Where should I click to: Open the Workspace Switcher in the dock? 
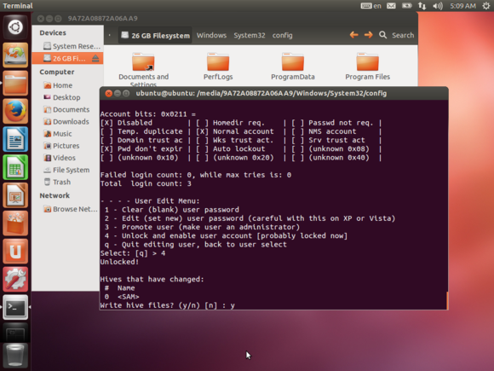coord(15,333)
